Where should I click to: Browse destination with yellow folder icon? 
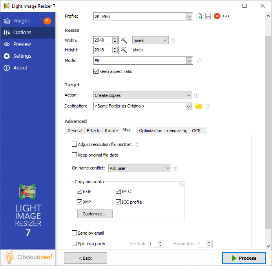click(x=199, y=106)
